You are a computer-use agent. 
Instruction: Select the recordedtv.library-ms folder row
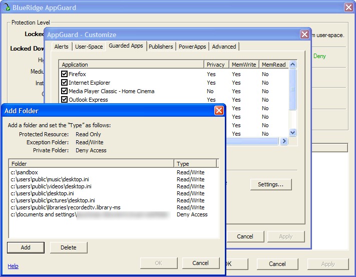point(114,207)
